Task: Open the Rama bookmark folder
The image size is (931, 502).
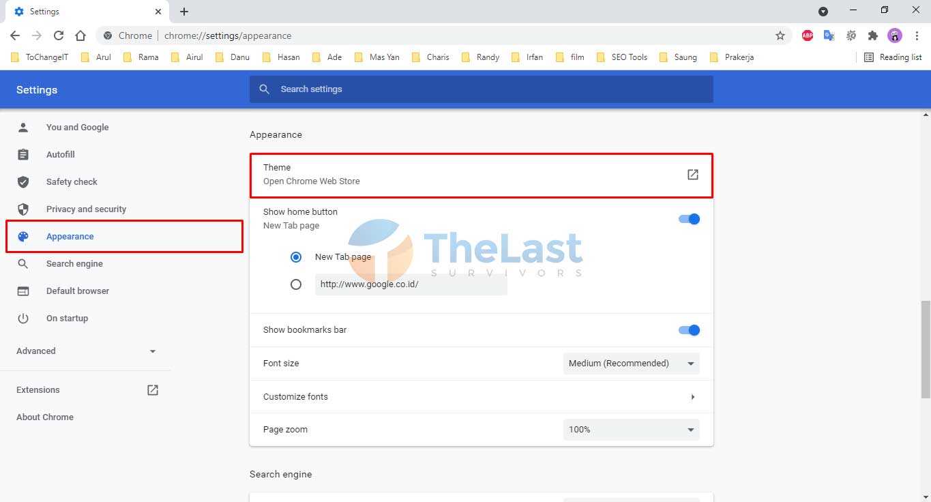Action: coord(141,57)
